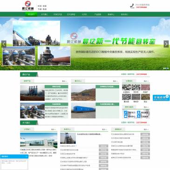Image resolution: width=170 pixels, height=170 pixels.
Task: Open the smooth grey powder material thumbnail
Action: (136, 97)
